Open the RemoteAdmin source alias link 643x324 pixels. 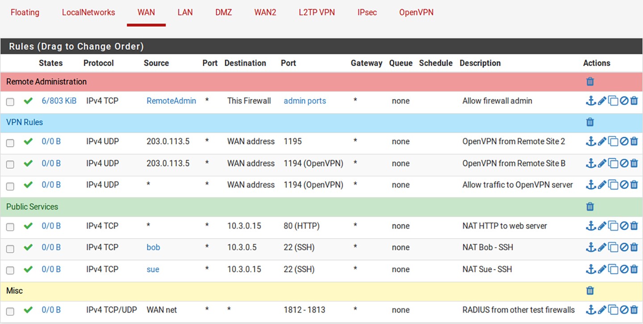click(x=171, y=101)
